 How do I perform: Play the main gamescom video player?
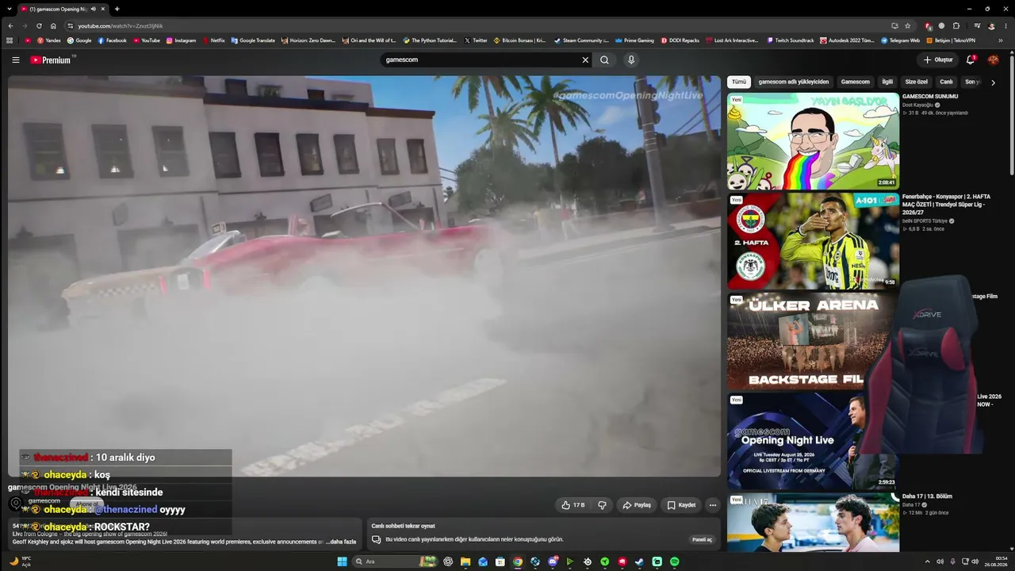(x=364, y=276)
